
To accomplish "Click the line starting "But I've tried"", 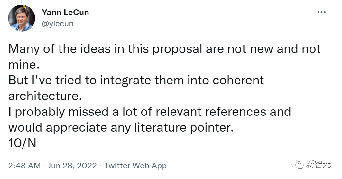I will 136,80.
